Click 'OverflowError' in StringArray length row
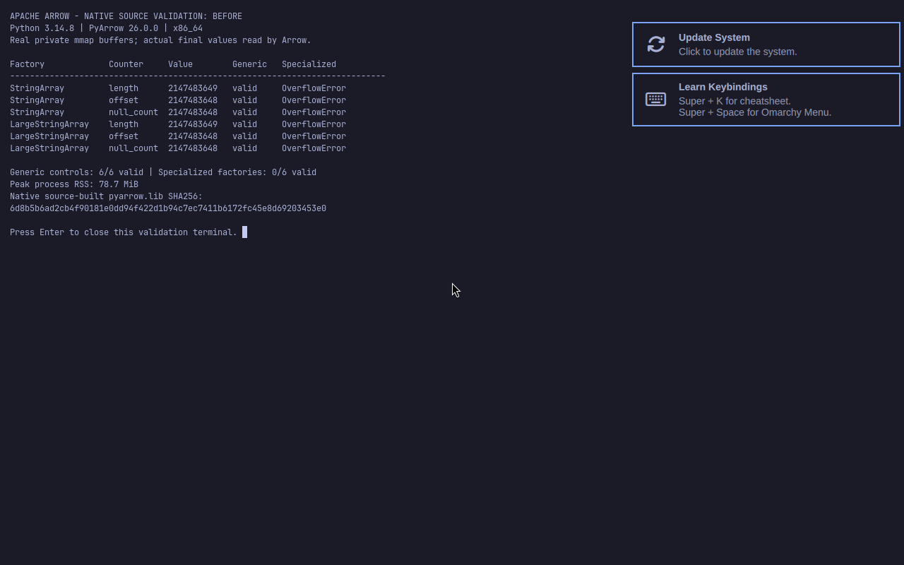This screenshot has width=904, height=565. 314,88
